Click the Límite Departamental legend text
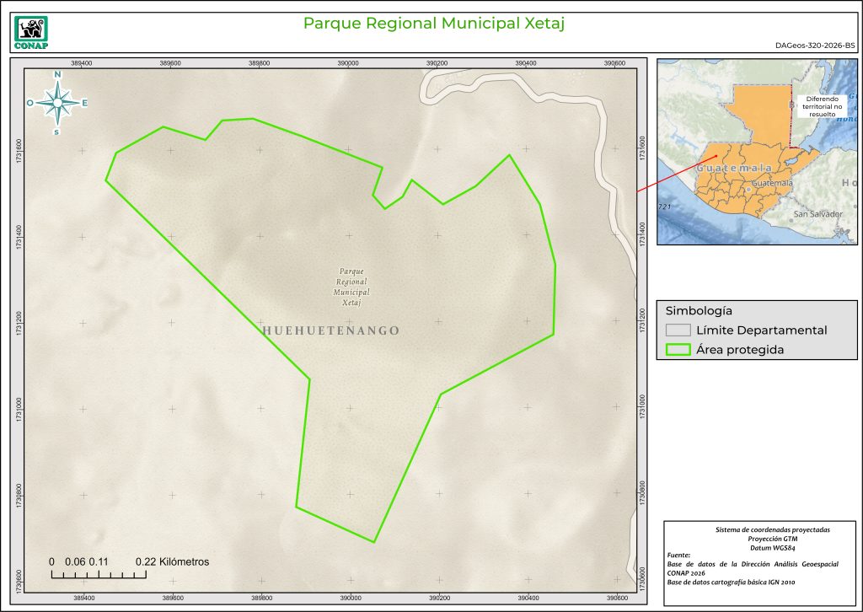Screen dimensions: 863x612 tap(761, 330)
